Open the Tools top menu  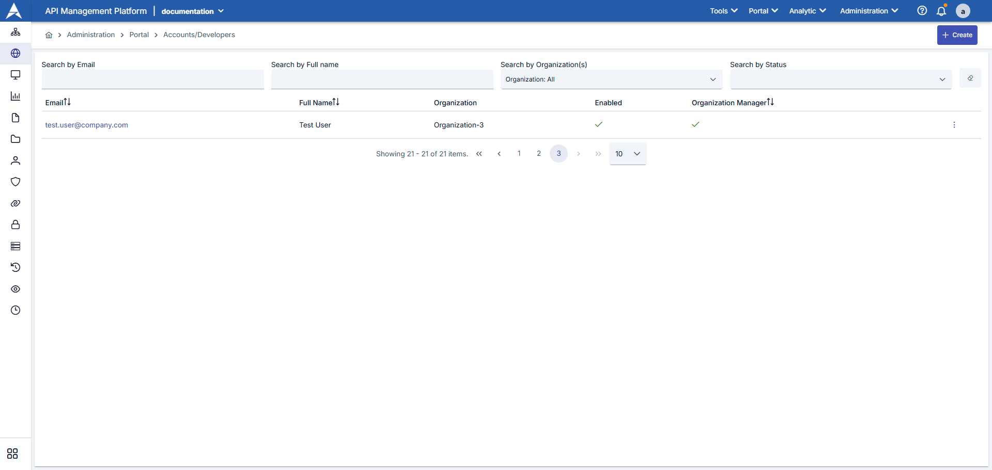[723, 11]
